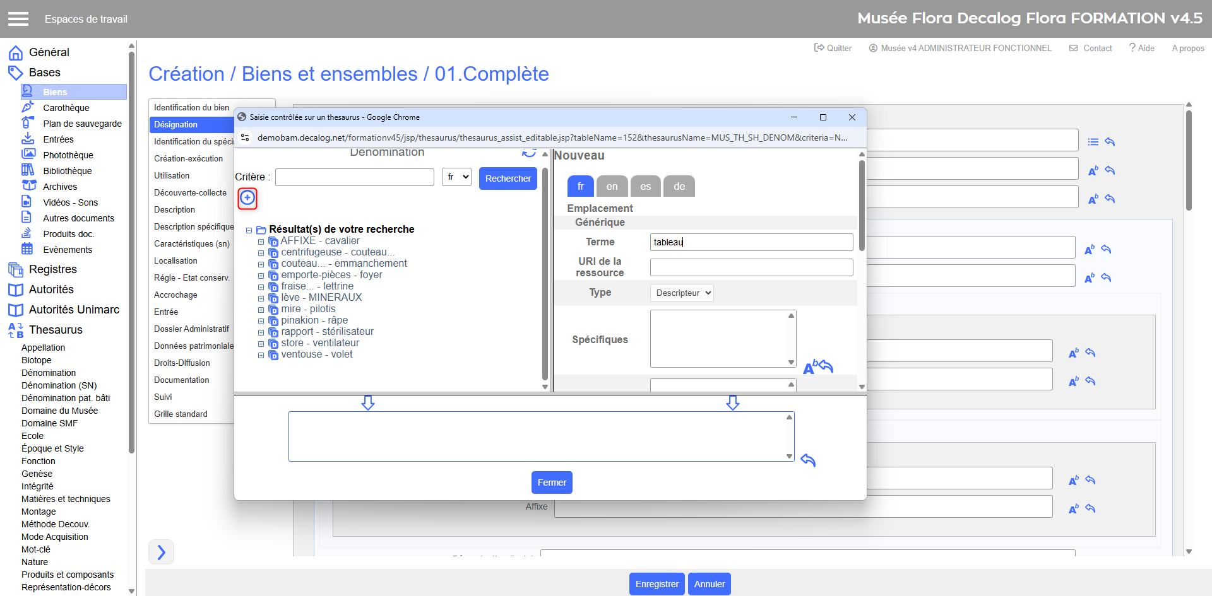Viewport: 1212px width, 596px height.
Task: Open the Type Descripteur dropdown
Action: coord(682,293)
